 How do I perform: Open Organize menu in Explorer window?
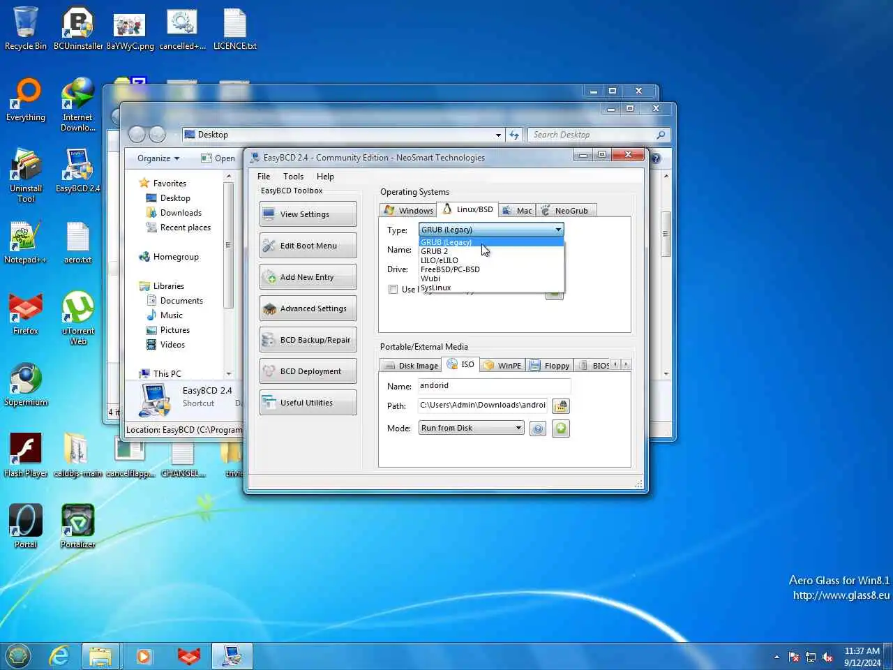click(x=158, y=158)
